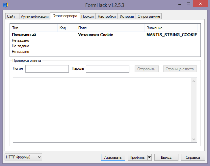Sort by the Значение column header
The image size is (210, 166).
[x=171, y=28]
